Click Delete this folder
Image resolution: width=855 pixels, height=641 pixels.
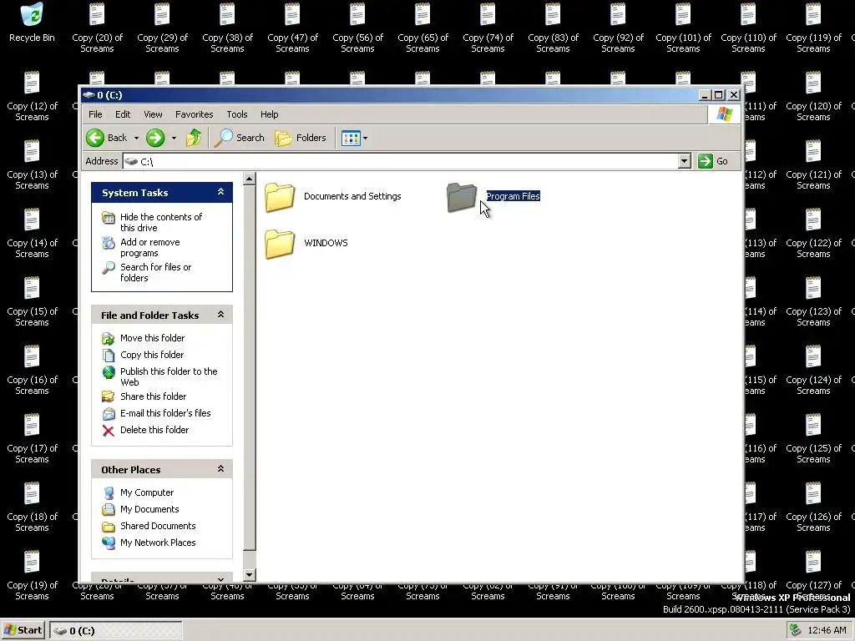(154, 430)
